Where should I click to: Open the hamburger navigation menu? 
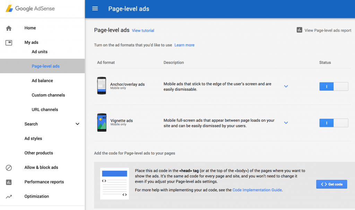95,9
